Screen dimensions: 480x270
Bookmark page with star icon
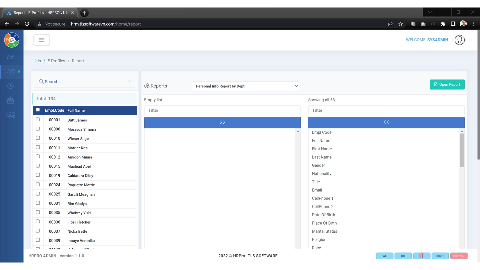coord(400,24)
